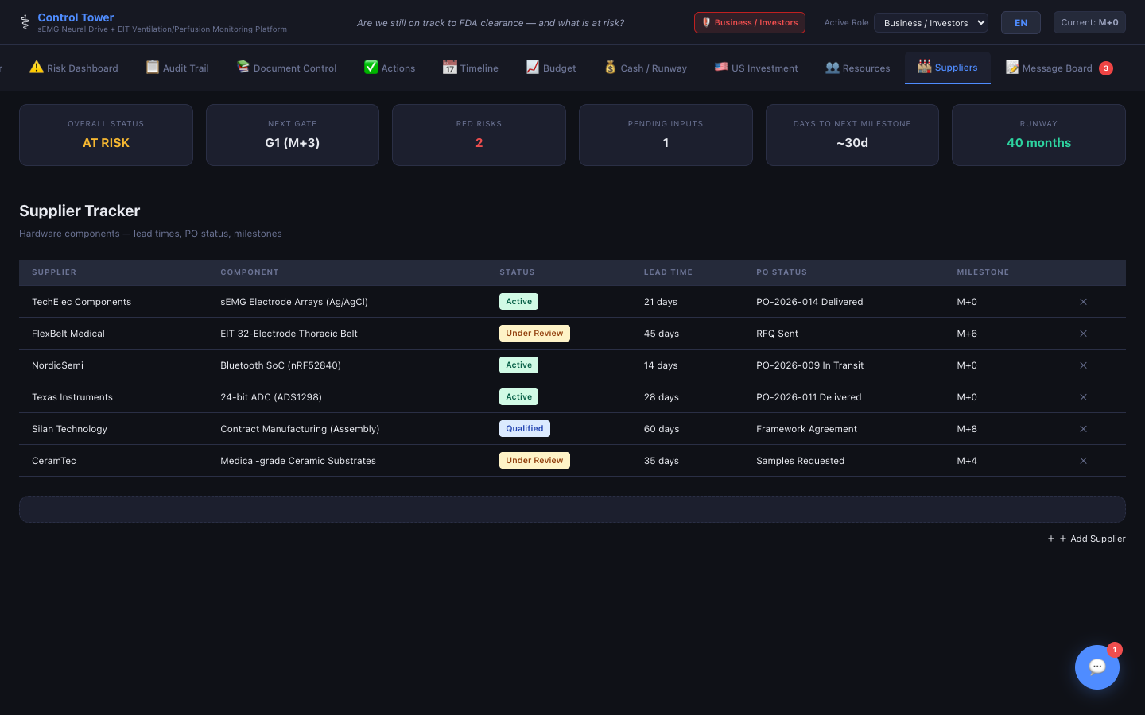Open the chat bubble widget
The height and width of the screenshot is (715, 1145).
coord(1096,667)
